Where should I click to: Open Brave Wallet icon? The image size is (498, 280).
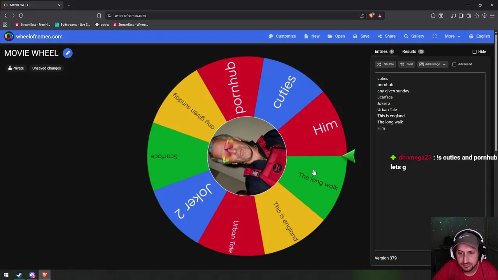tap(469, 16)
